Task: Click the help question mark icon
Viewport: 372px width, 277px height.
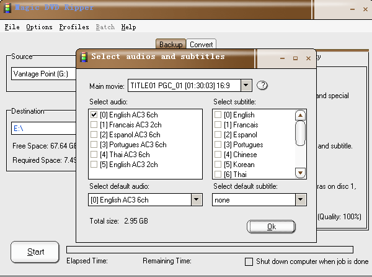Action: coord(262,85)
